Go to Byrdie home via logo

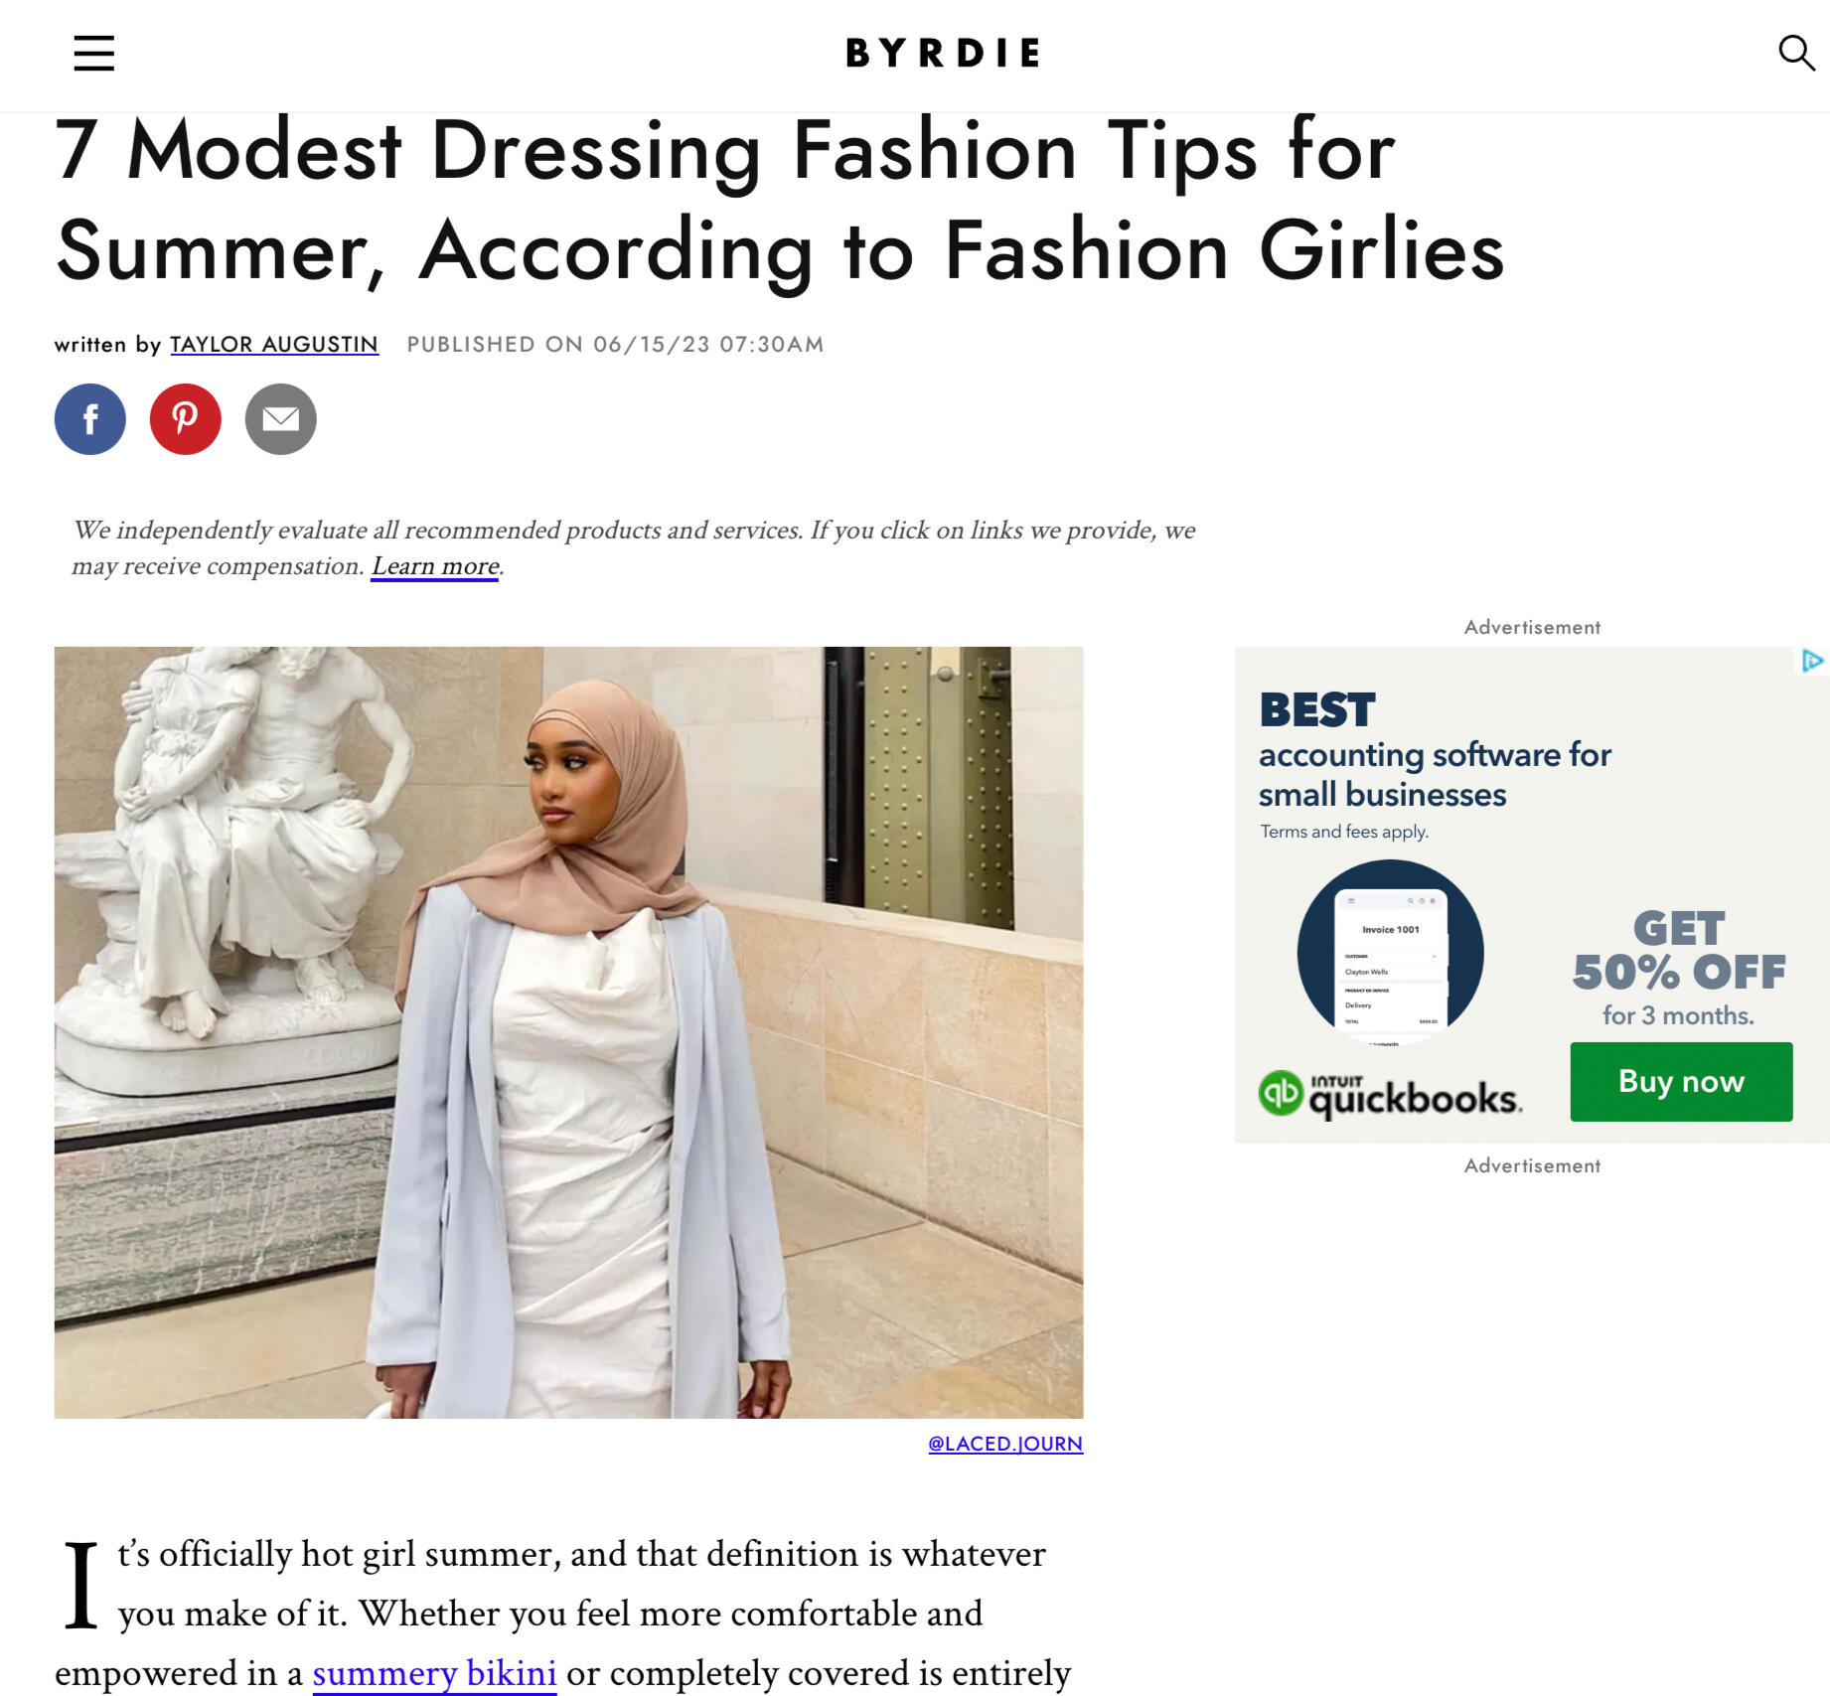pyautogui.click(x=943, y=53)
